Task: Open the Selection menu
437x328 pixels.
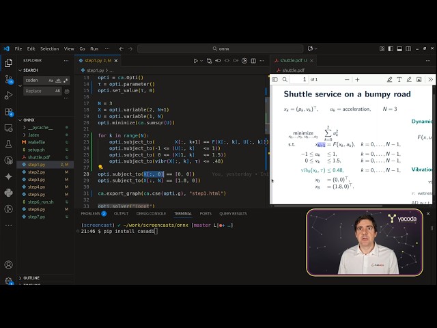Action: [x=50, y=49]
